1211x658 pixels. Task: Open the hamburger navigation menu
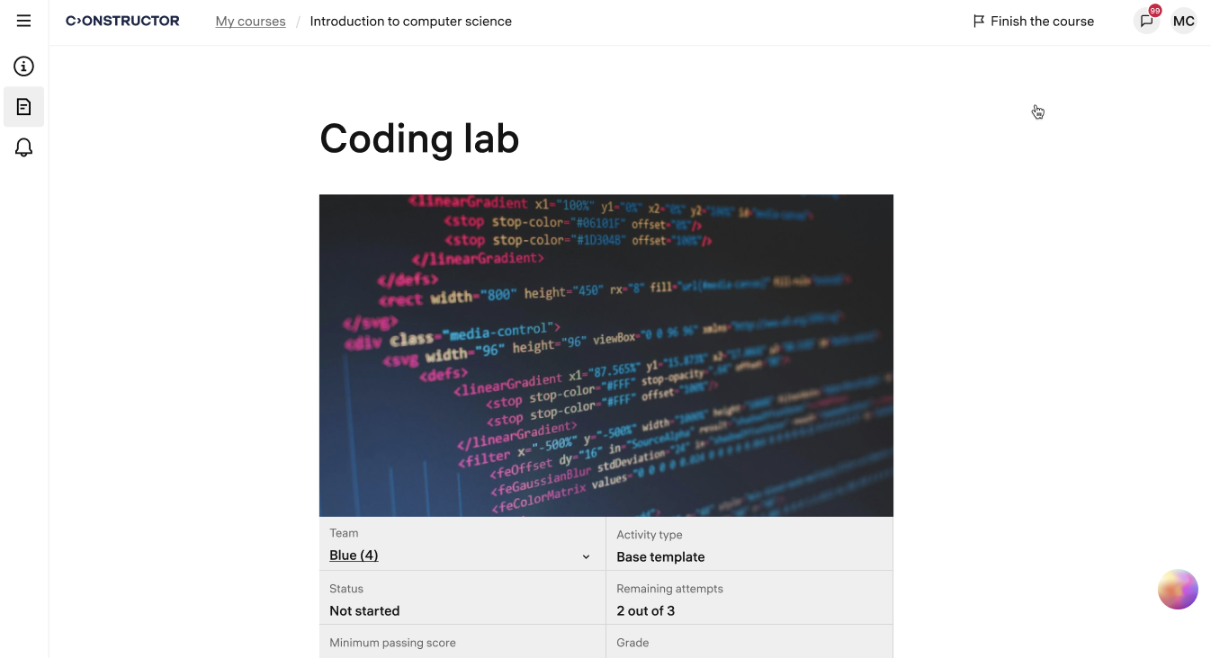23,21
